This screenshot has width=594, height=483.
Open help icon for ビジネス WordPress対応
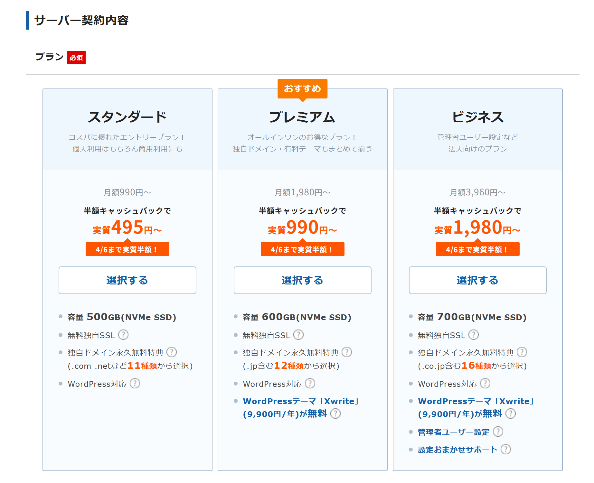point(485,384)
